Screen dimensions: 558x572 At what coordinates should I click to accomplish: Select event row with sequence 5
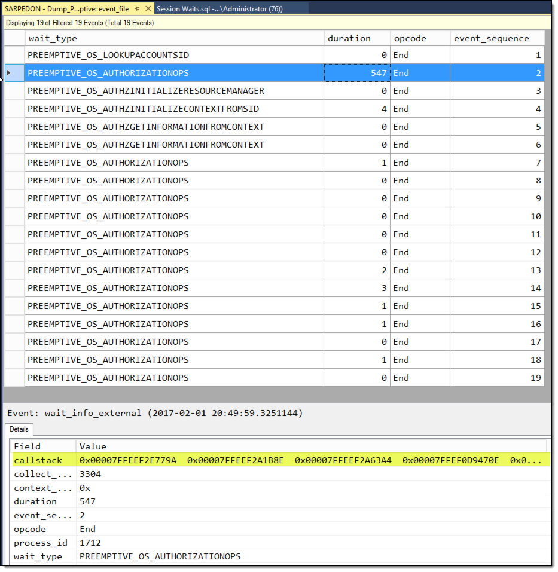click(274, 127)
